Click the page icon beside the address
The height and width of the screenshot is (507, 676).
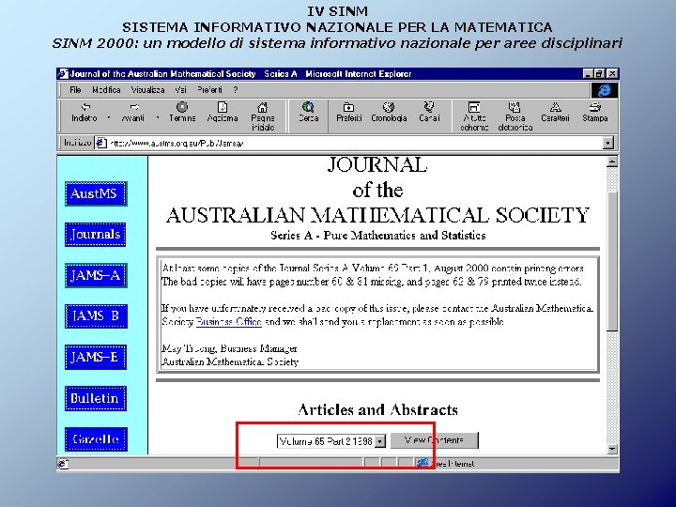tap(100, 143)
